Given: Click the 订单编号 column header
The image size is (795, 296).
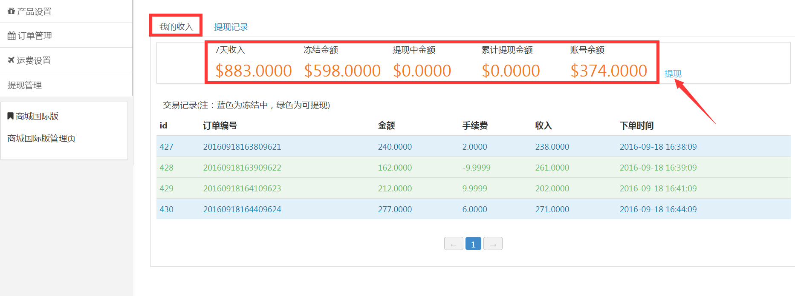Looking at the screenshot, I should point(220,125).
